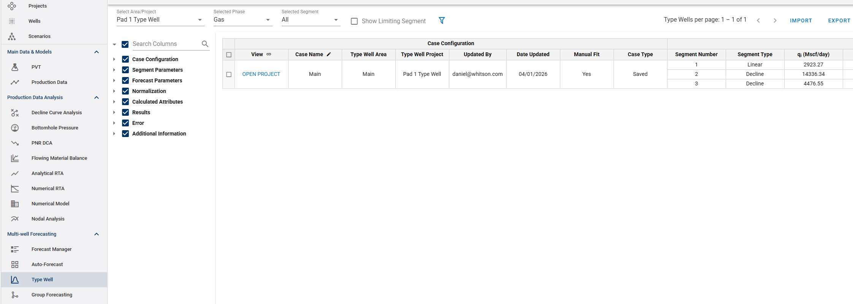Click the OPEN PROJECT link
This screenshot has height=304, width=853.
pos(261,74)
